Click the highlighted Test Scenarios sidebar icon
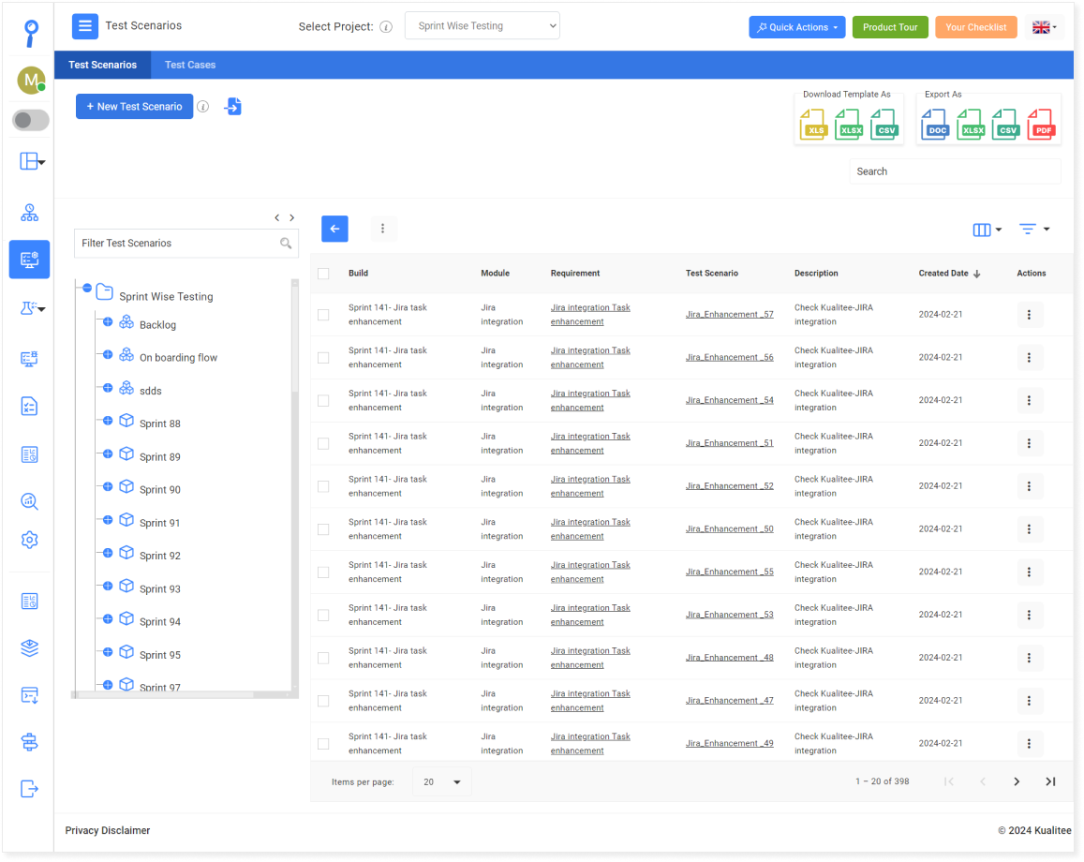The width and height of the screenshot is (1084, 862). [29, 260]
